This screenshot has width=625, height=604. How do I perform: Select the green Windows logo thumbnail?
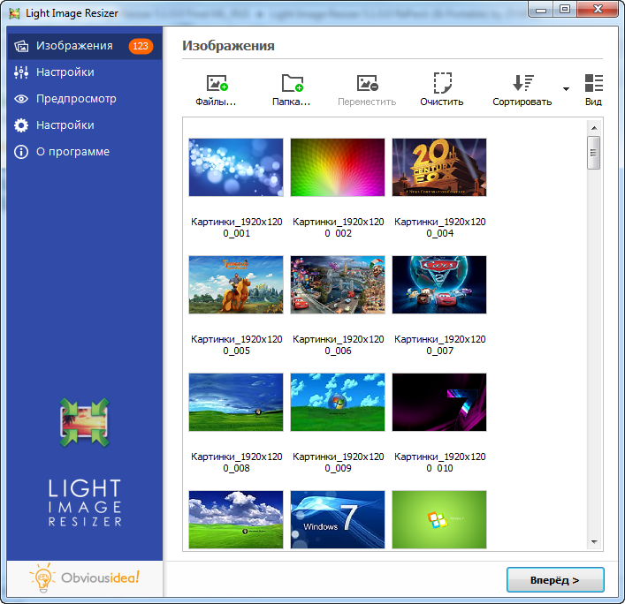click(439, 519)
